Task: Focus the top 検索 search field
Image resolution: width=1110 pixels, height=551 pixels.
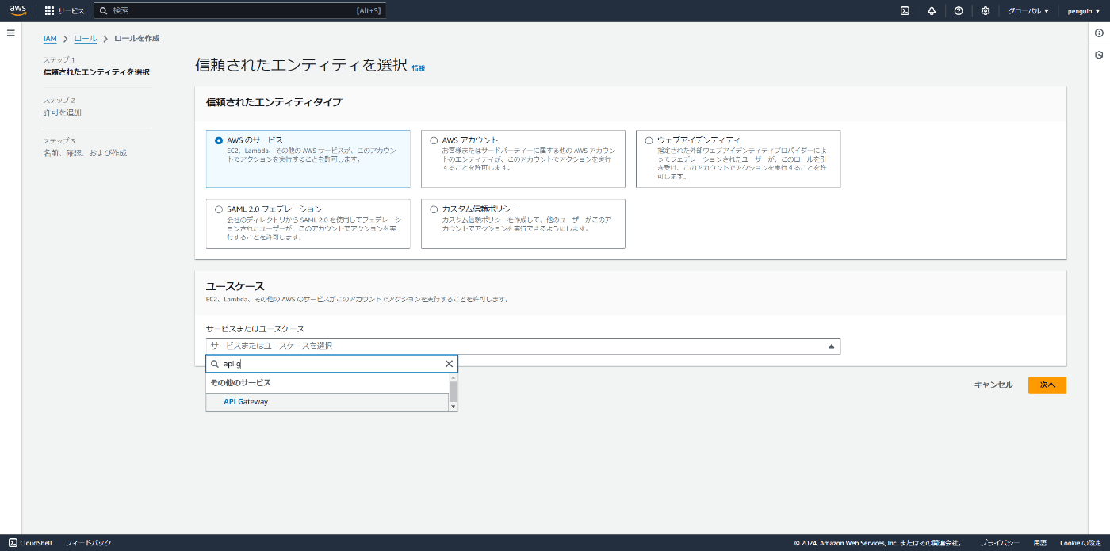Action: (240, 11)
